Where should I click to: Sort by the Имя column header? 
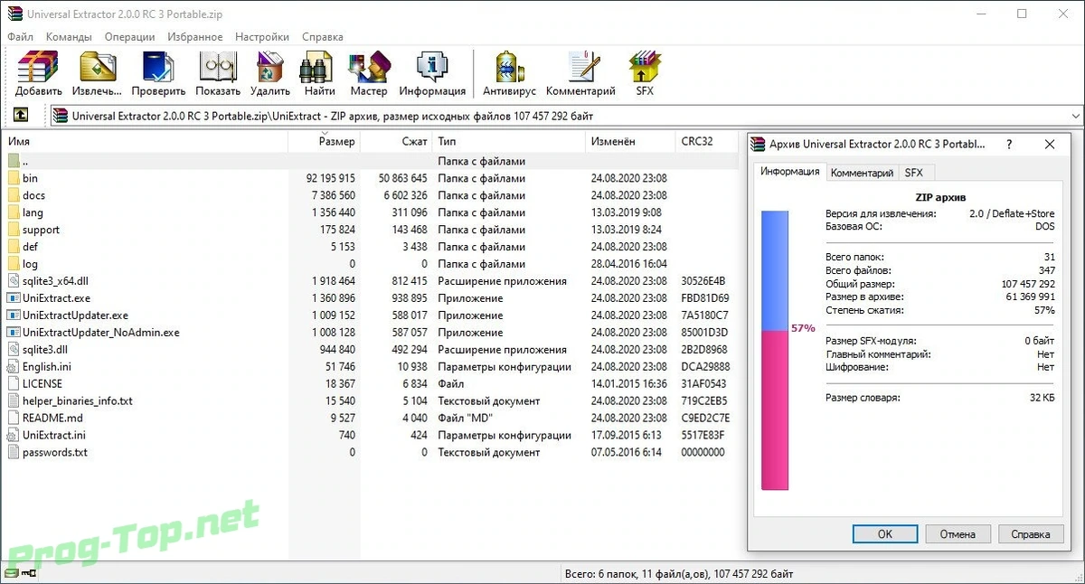[146, 142]
